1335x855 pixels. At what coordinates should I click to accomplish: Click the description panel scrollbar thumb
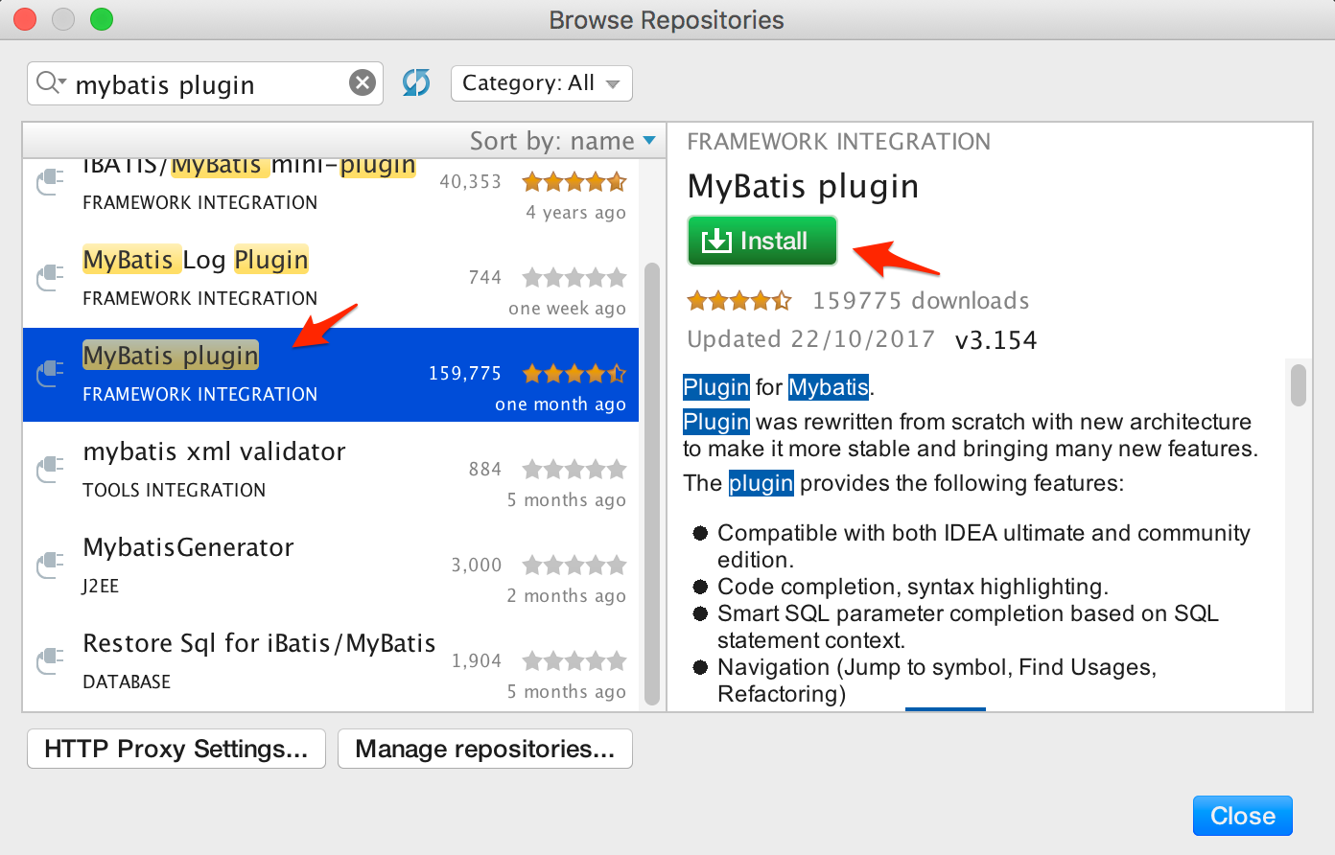point(1299,385)
